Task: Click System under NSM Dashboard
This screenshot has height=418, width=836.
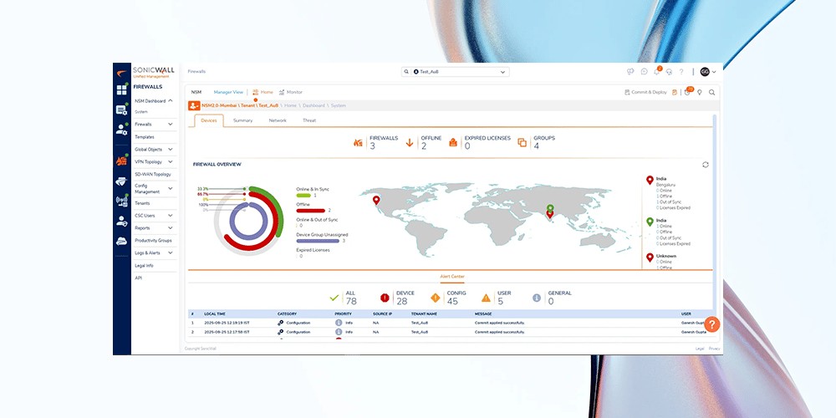Action: [141, 112]
